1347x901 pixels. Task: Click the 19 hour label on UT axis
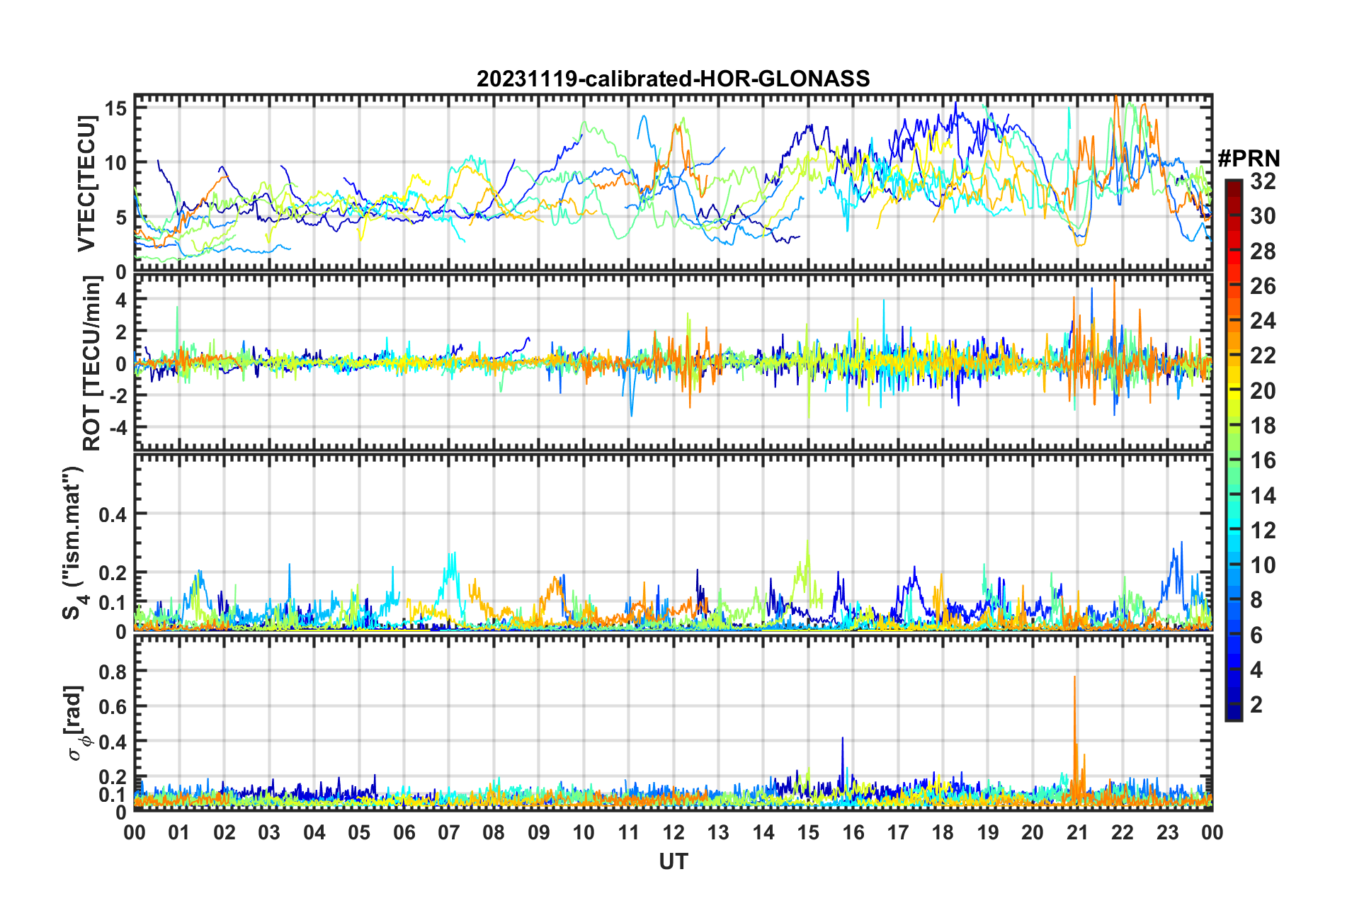click(988, 832)
